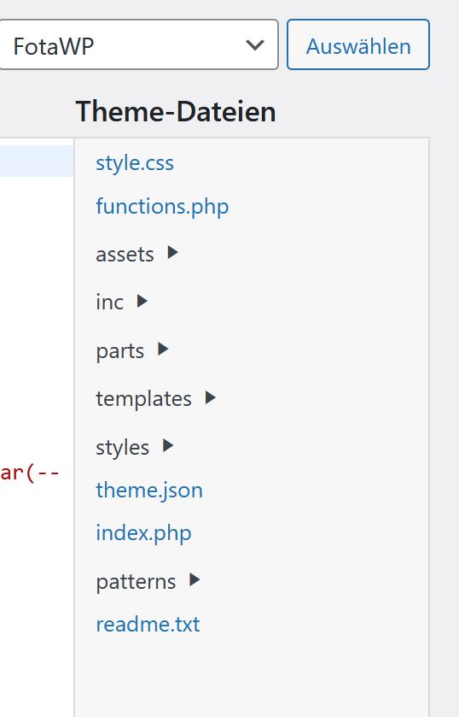Screen dimensions: 459x717
Task: Expand the styles folder arrow
Action: [x=168, y=445]
